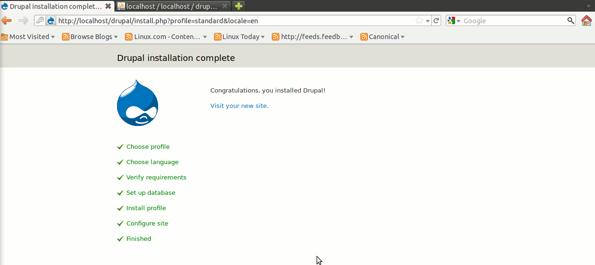Screen dimensions: 595x265
Task: Click the feeds.feedb... bookmark feed icon
Action: tap(276, 37)
